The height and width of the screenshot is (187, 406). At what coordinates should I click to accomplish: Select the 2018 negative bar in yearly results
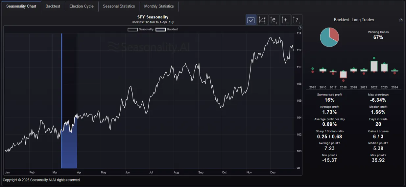pyautogui.click(x=343, y=74)
